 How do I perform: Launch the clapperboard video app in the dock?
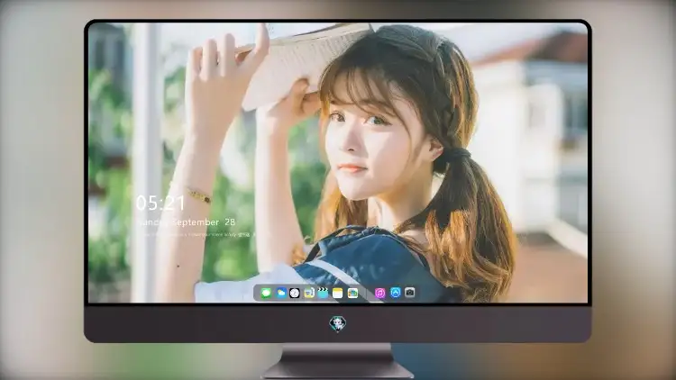coord(323,294)
